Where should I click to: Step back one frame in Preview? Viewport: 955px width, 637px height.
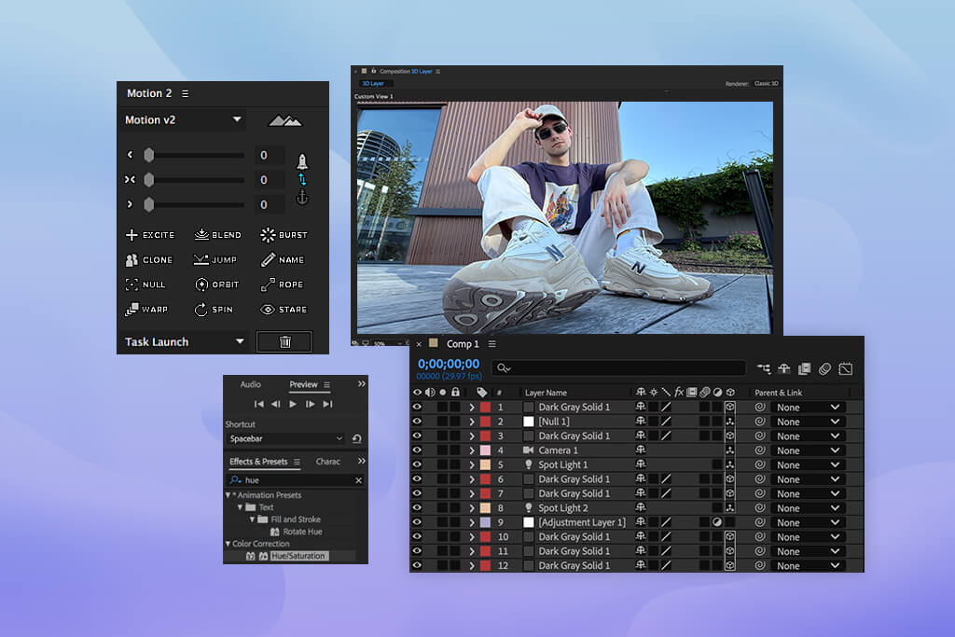pyautogui.click(x=276, y=404)
